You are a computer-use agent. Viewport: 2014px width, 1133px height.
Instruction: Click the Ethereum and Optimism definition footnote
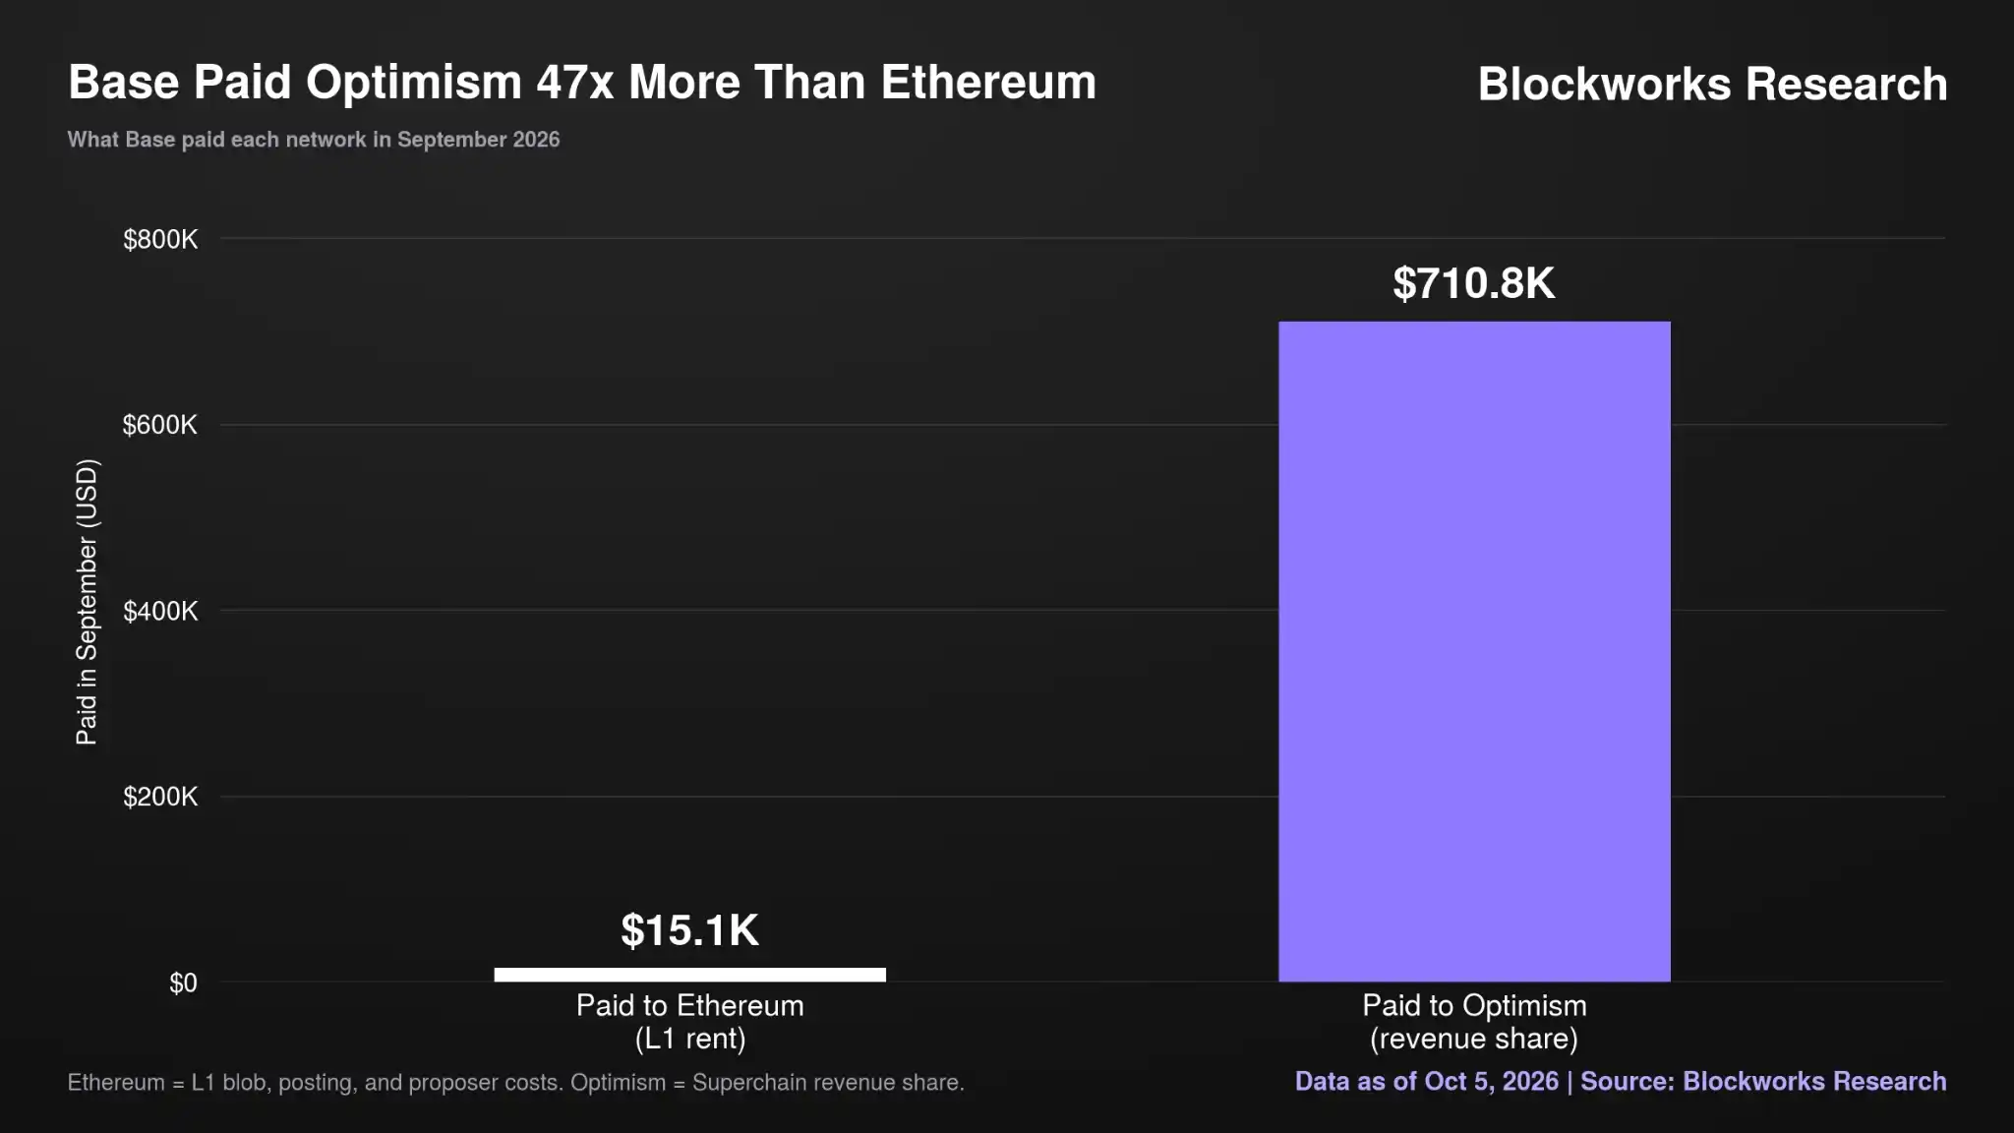point(515,1083)
